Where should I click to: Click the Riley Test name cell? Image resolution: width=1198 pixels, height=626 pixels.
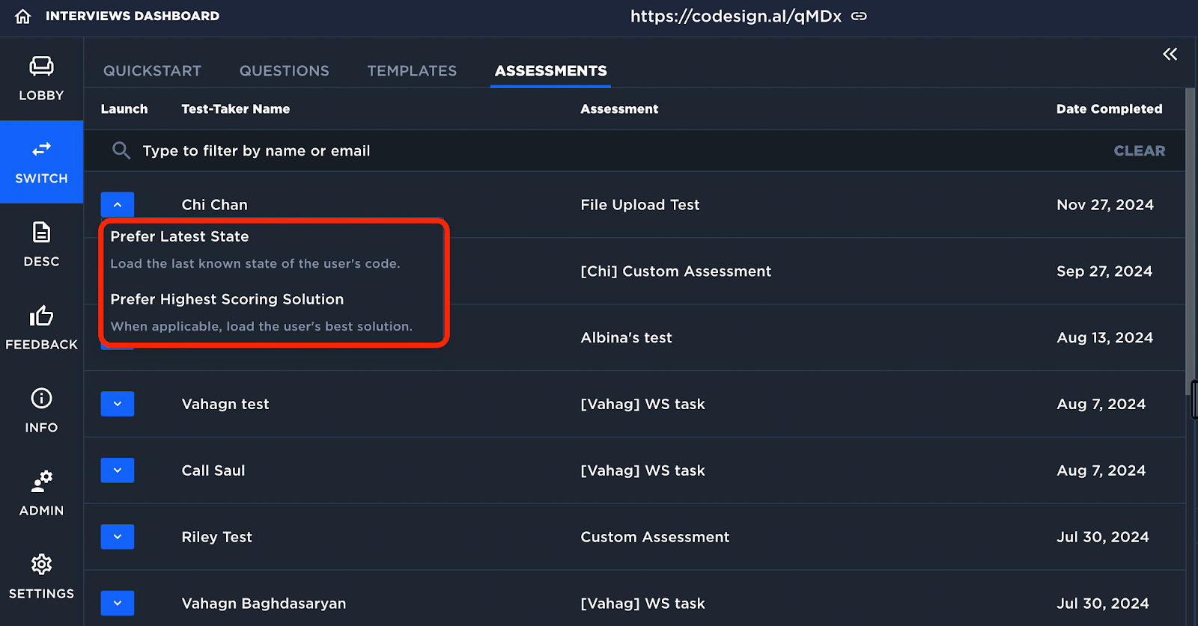point(216,537)
